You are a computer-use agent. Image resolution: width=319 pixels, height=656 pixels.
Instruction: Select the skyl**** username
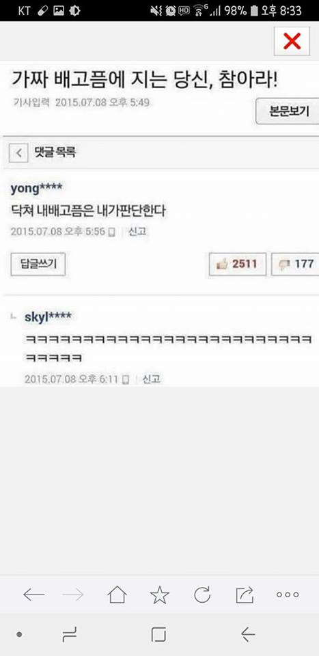(x=48, y=316)
